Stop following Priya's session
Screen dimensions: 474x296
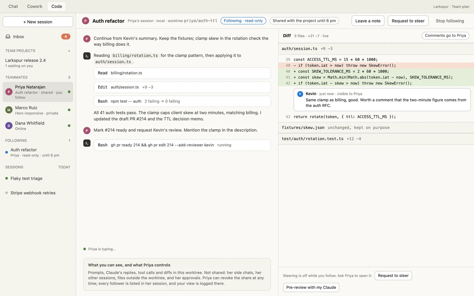450,21
